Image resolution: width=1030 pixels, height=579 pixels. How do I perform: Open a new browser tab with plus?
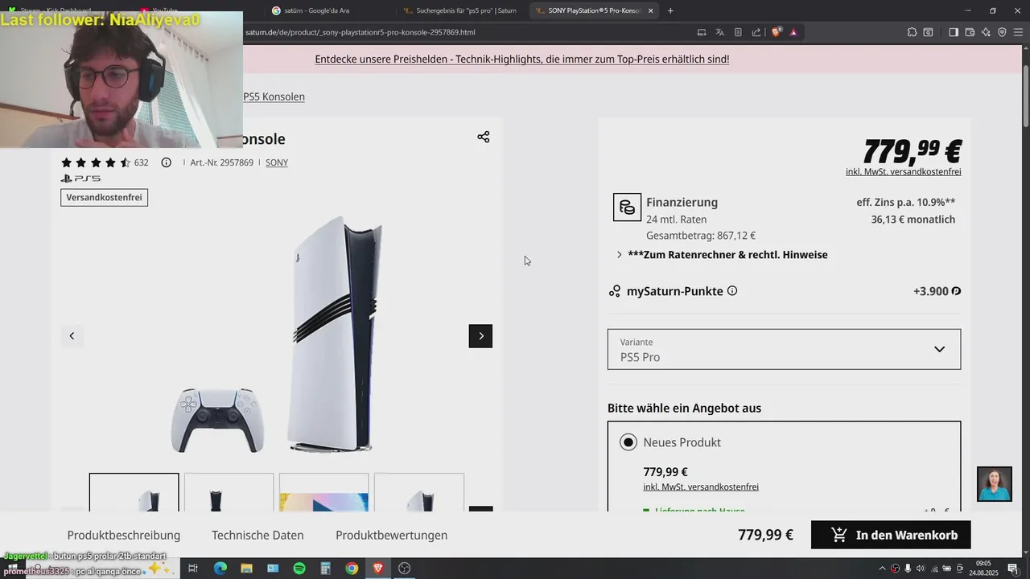pyautogui.click(x=670, y=10)
